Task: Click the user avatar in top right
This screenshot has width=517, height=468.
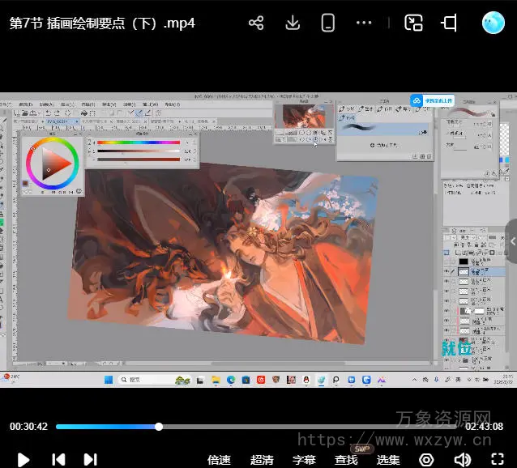Action: coord(493,23)
